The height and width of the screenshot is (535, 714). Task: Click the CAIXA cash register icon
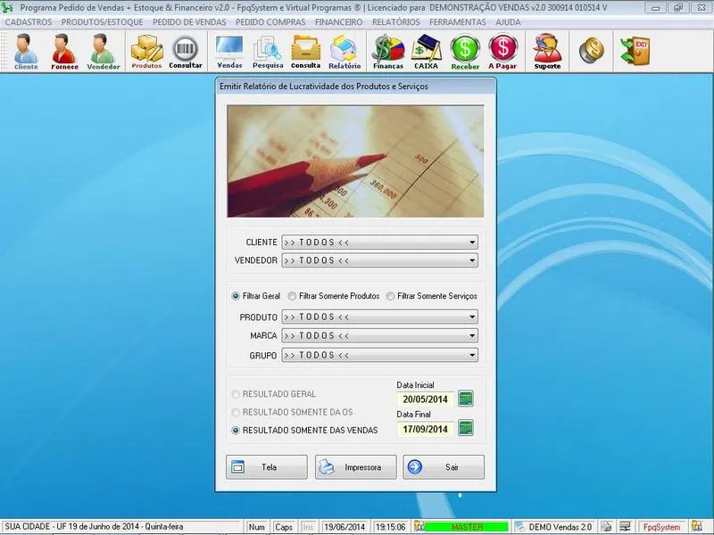(x=427, y=51)
